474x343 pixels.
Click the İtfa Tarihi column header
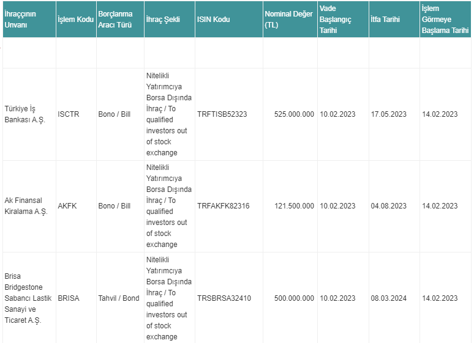click(394, 20)
